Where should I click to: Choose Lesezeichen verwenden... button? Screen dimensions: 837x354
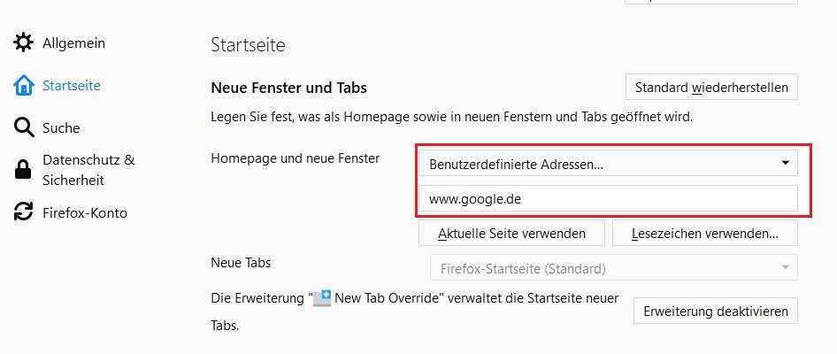click(x=705, y=234)
